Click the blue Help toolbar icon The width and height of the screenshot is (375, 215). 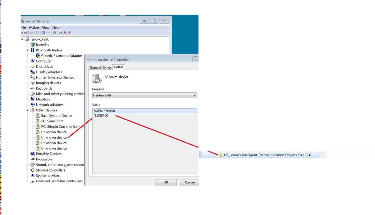point(44,33)
